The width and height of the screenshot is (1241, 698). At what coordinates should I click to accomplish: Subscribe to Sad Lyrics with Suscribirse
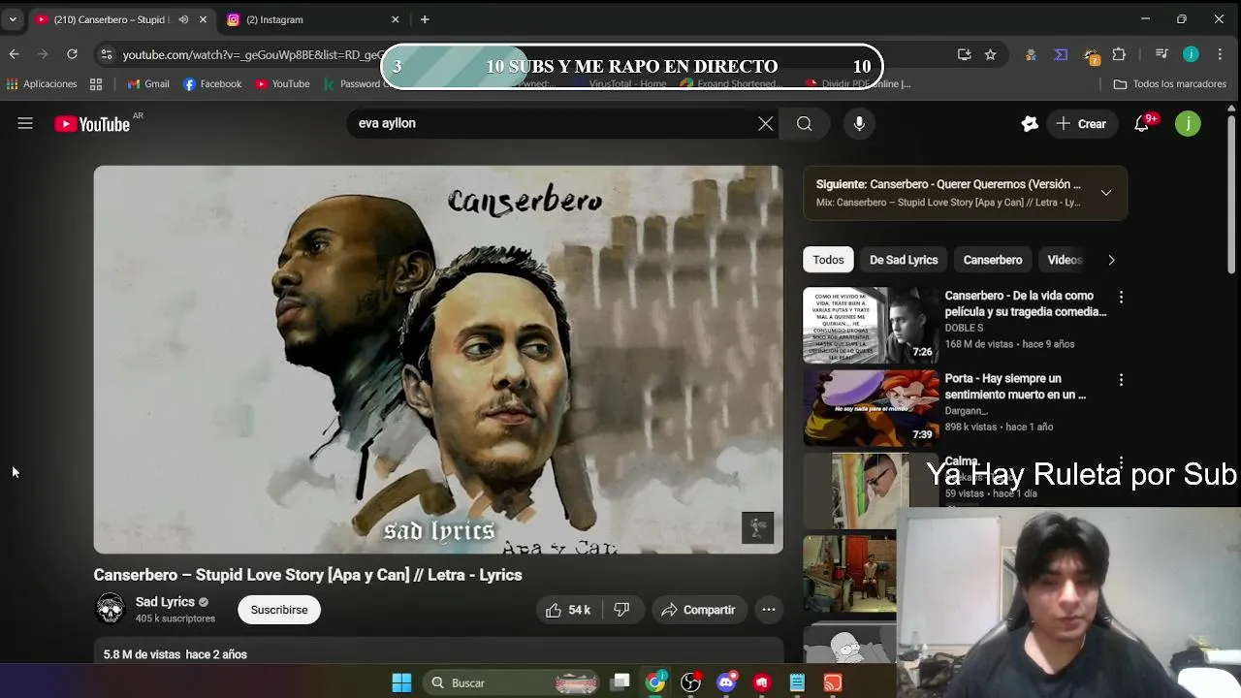tap(279, 610)
